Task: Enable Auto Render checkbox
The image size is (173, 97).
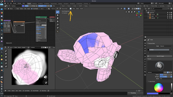Action: [32, 91]
